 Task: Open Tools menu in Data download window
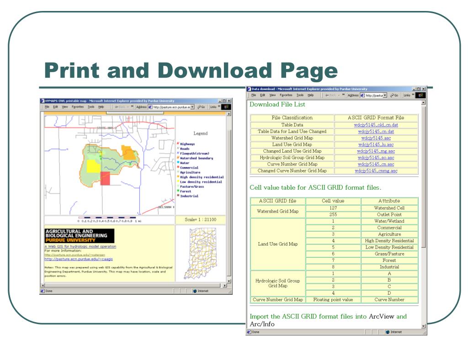pyautogui.click(x=300, y=95)
